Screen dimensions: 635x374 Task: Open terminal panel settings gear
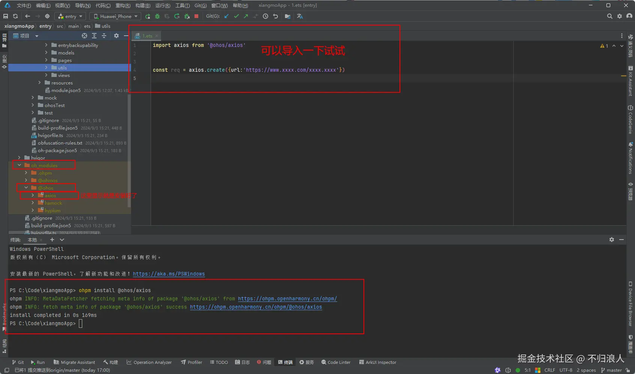(x=611, y=240)
